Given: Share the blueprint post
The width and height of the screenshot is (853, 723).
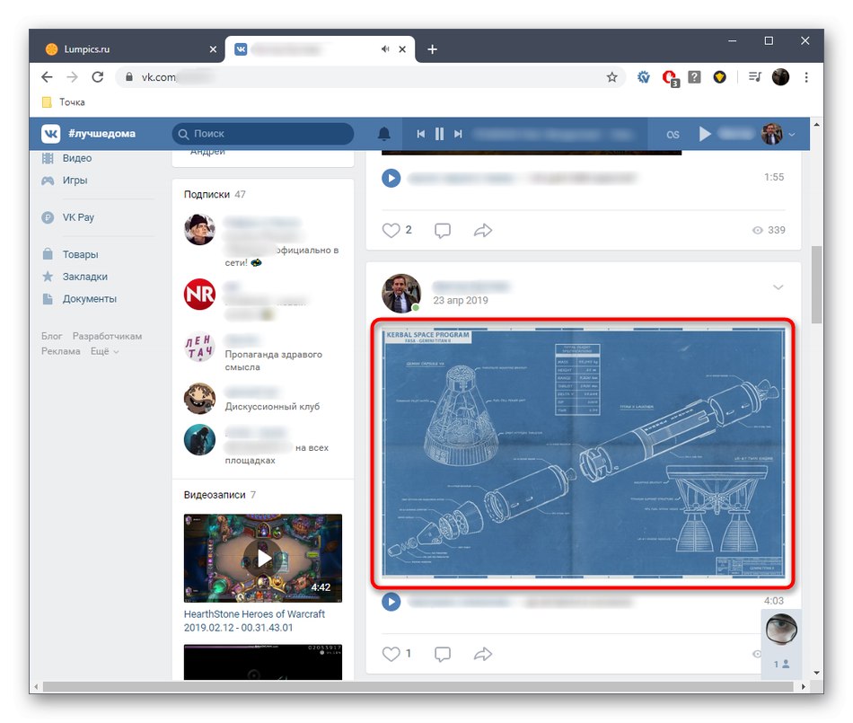Looking at the screenshot, I should click(483, 653).
